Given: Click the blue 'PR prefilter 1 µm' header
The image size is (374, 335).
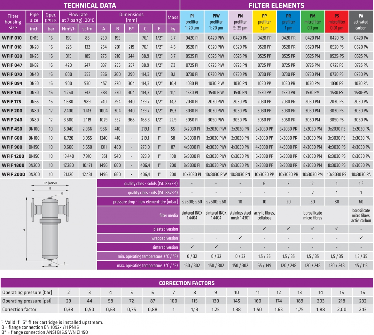Looking at the screenshot, I should tap(288, 22).
